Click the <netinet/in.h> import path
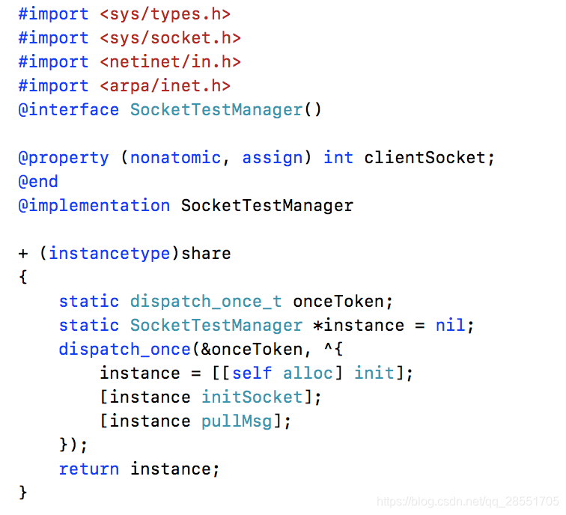 click(x=170, y=62)
